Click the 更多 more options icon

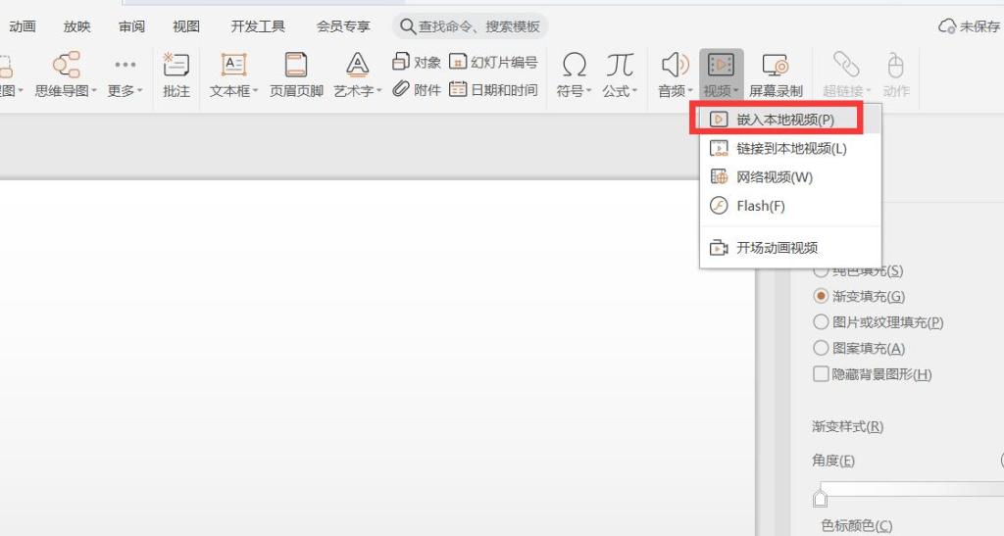pyautogui.click(x=125, y=65)
